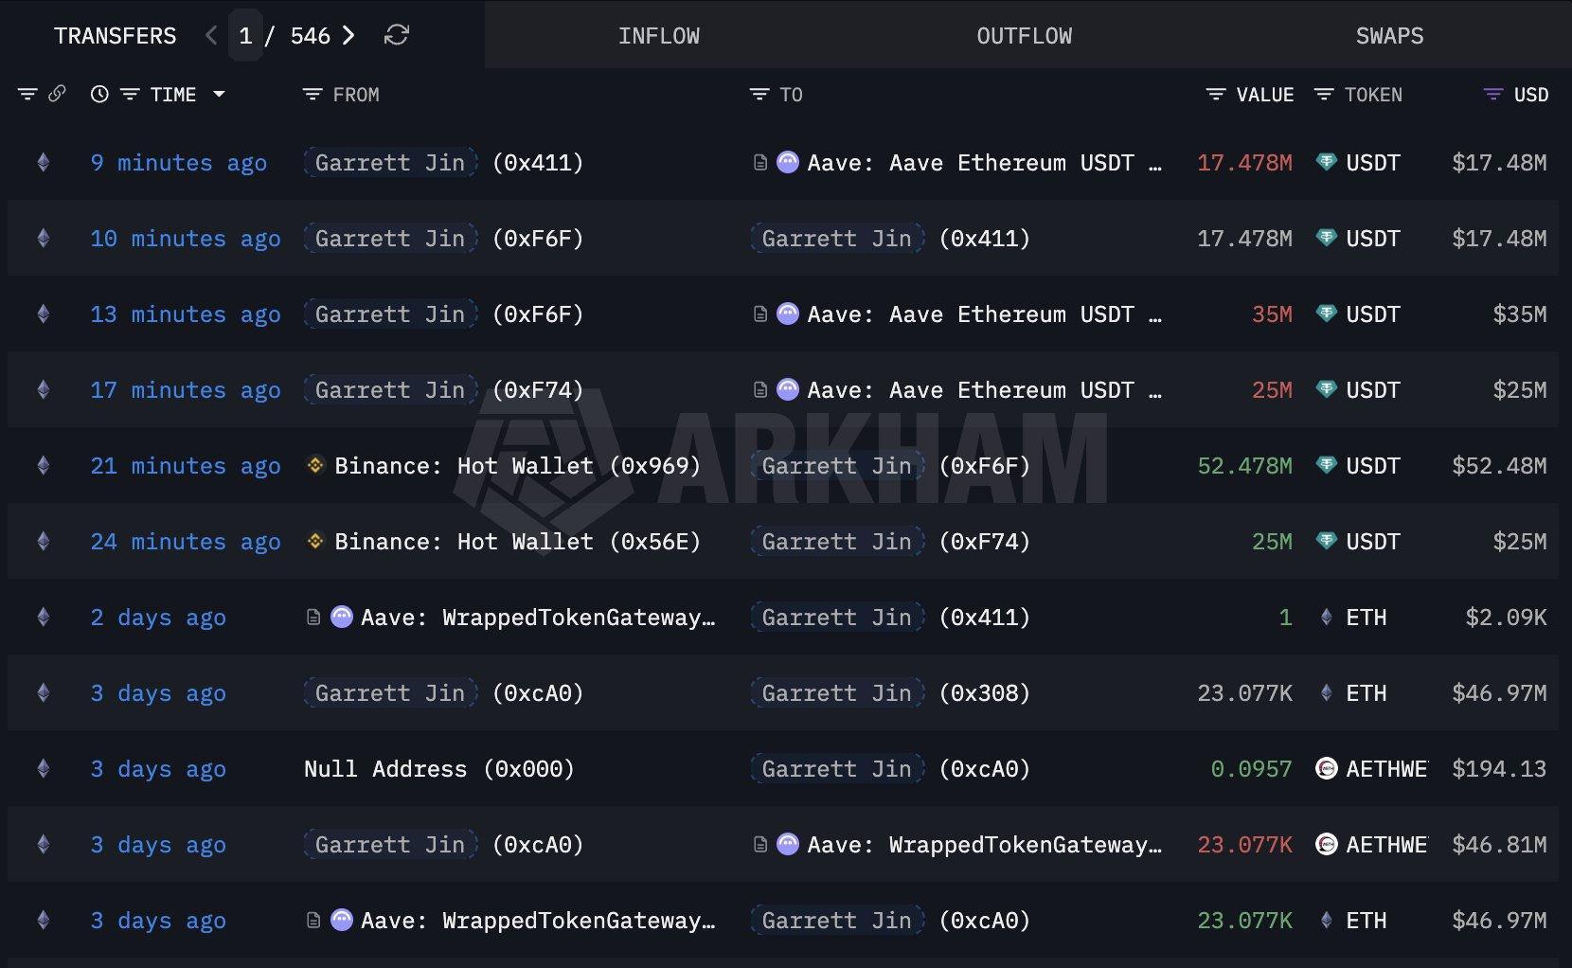Viewport: 1572px width, 968px height.
Task: Open the TOKEN column filter icon
Action: pyautogui.click(x=1324, y=95)
